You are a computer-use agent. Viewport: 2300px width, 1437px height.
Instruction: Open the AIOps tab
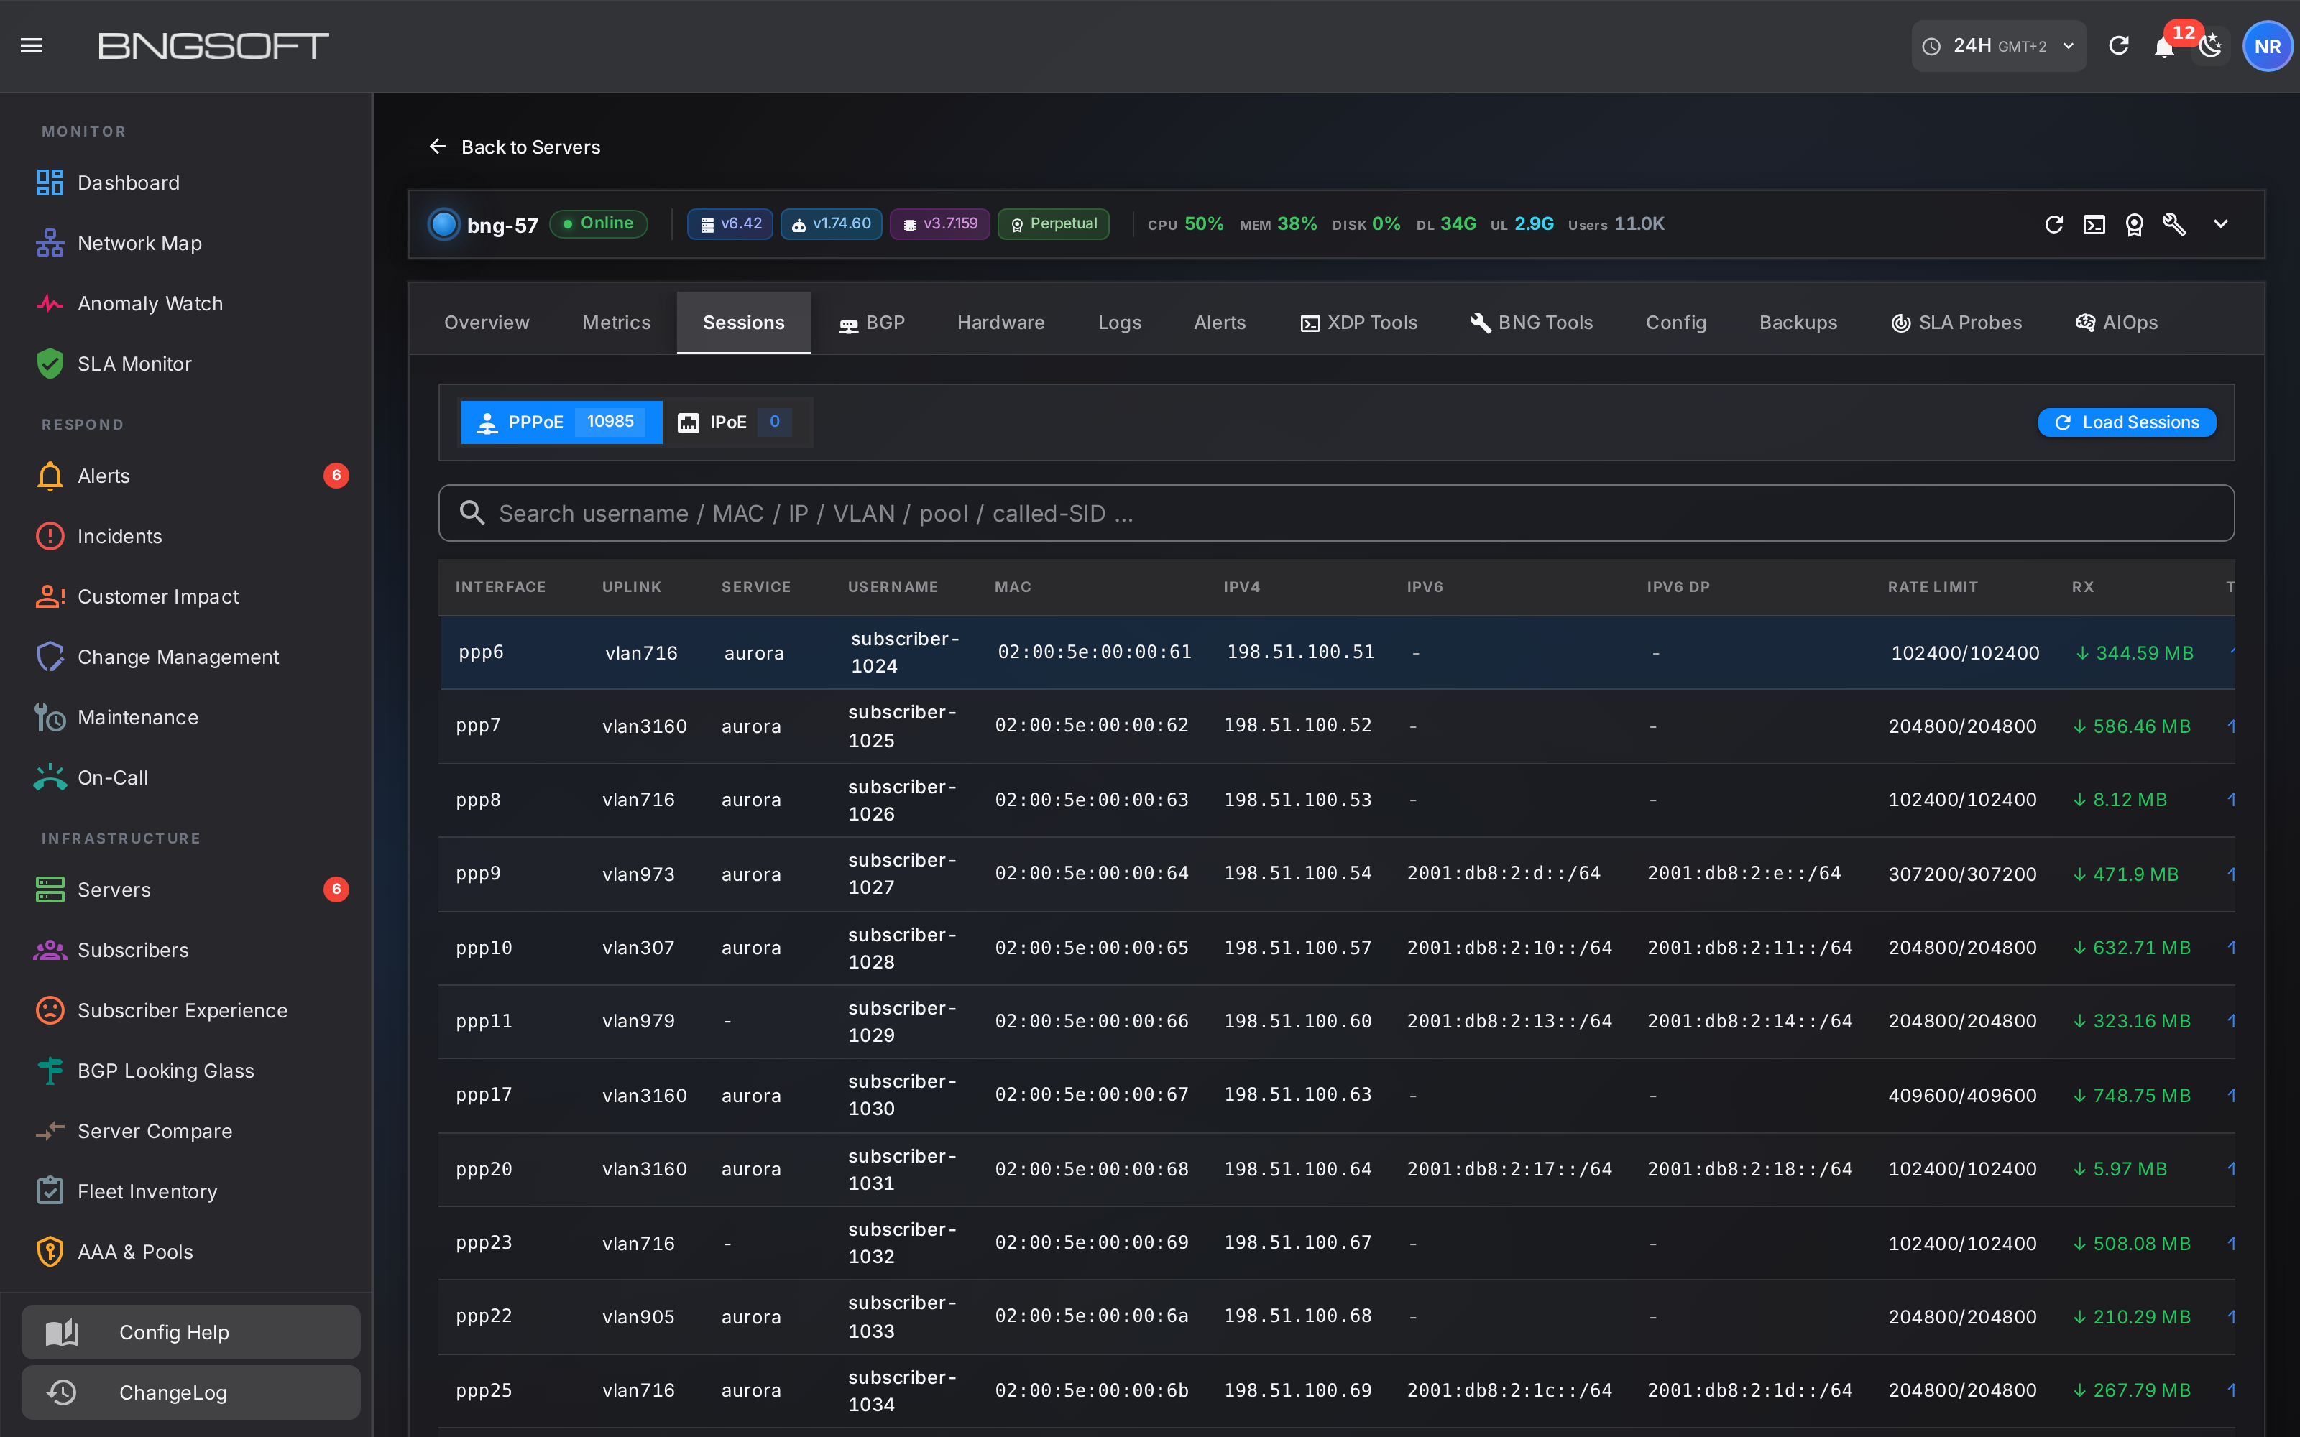coord(2115,322)
